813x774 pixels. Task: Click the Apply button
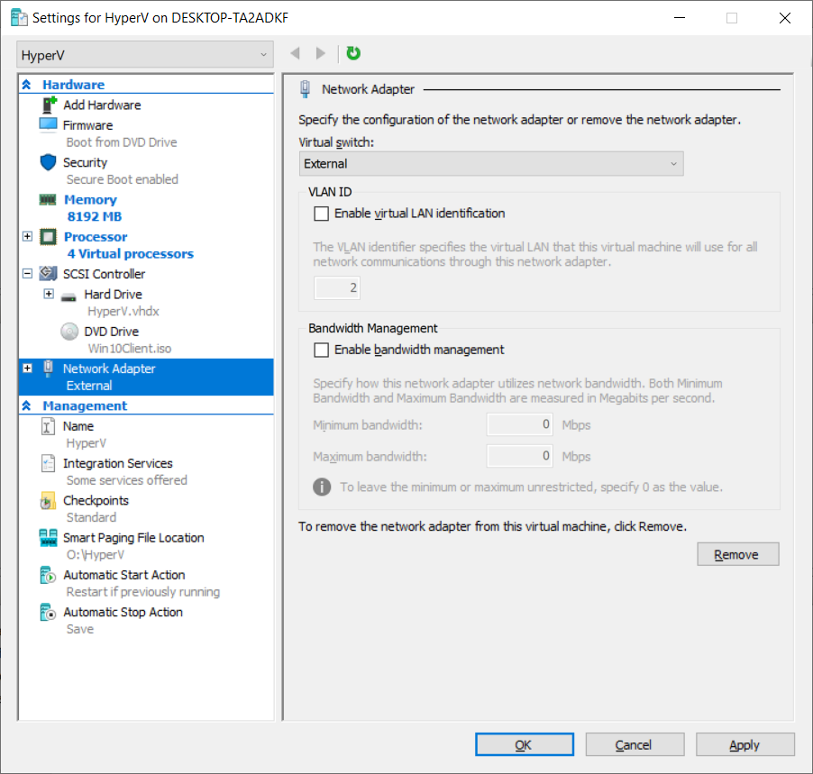744,745
